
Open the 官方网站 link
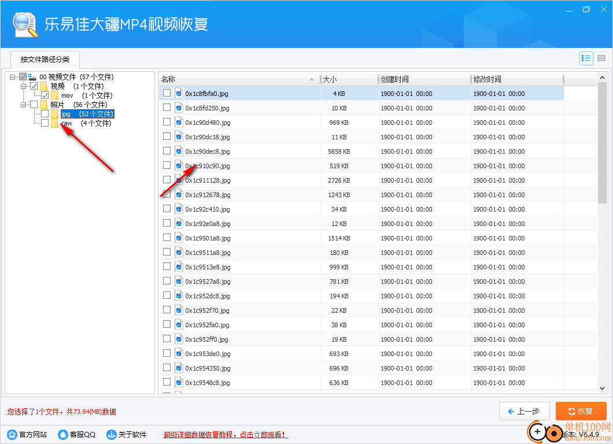[33, 435]
